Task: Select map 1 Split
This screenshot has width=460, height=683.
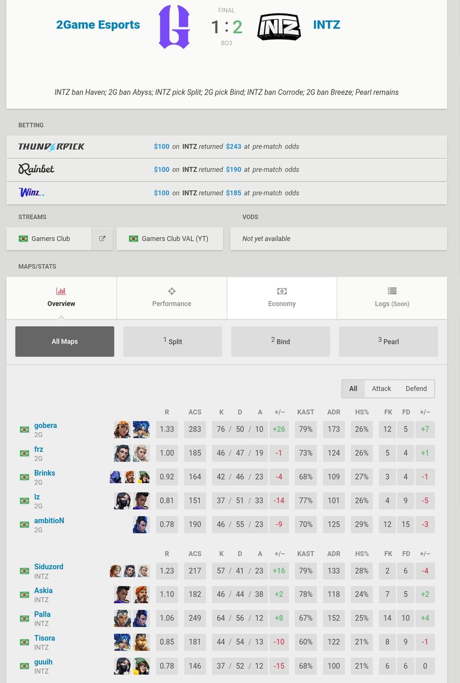Action: (173, 341)
